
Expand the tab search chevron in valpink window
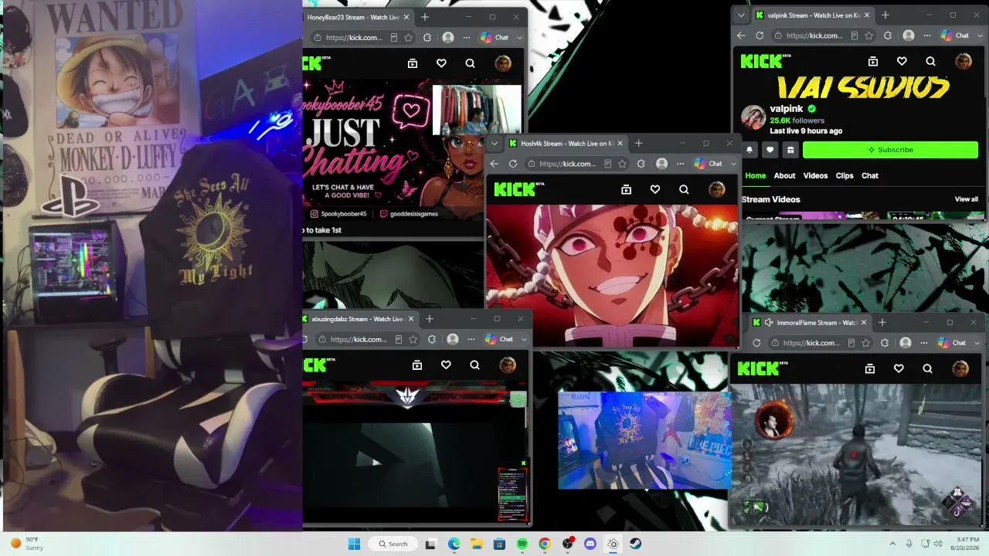point(741,15)
